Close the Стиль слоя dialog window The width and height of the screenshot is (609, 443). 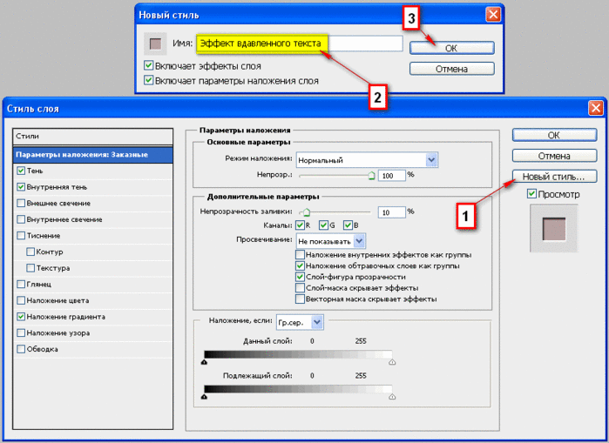596,108
